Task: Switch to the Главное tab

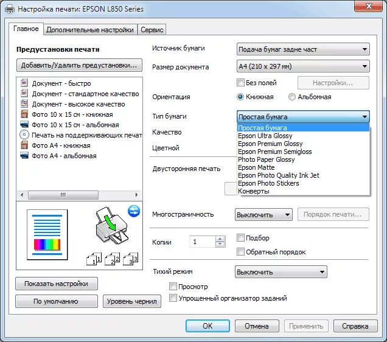Action: point(26,29)
